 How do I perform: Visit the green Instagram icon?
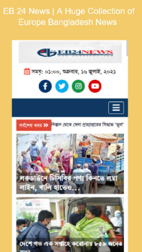coord(78,86)
